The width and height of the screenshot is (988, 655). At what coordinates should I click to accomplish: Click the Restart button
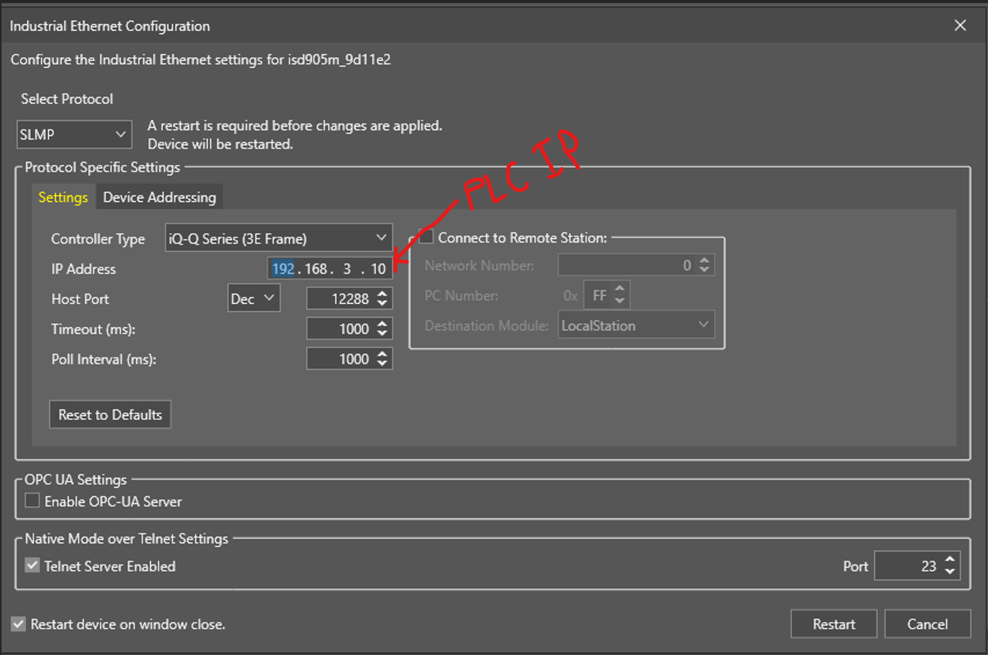coord(834,624)
